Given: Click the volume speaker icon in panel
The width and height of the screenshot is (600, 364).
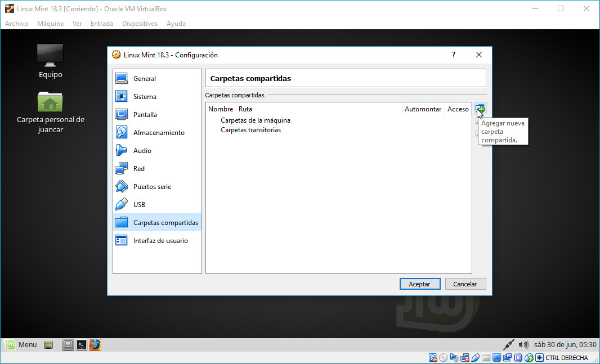Looking at the screenshot, I should point(523,345).
